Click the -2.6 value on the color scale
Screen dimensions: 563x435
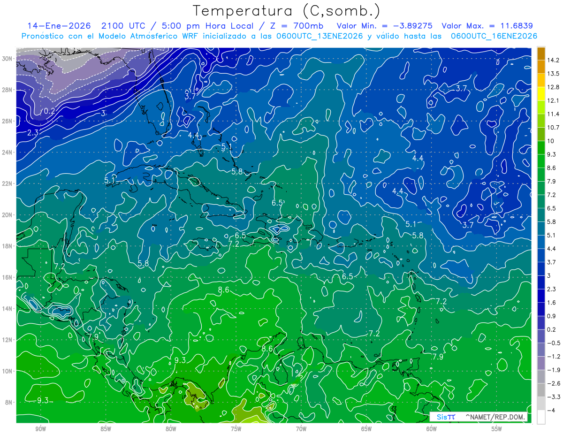pos(553,383)
